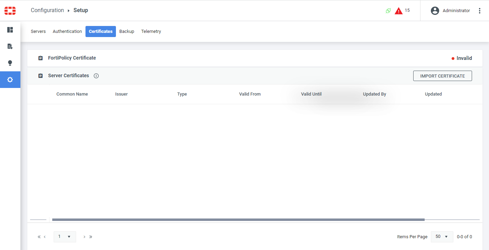Switch to the Authentication tab
489x250 pixels.
point(67,32)
